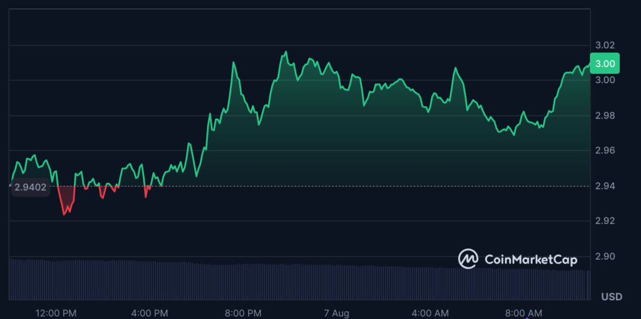The width and height of the screenshot is (641, 319).
Task: Select the 4:00 PM time axis label
Action: pyautogui.click(x=149, y=312)
